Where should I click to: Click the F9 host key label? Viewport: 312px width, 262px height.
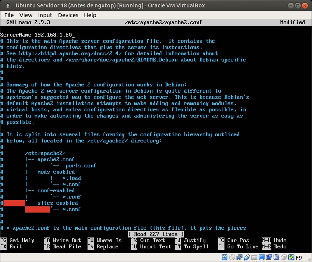(299, 258)
